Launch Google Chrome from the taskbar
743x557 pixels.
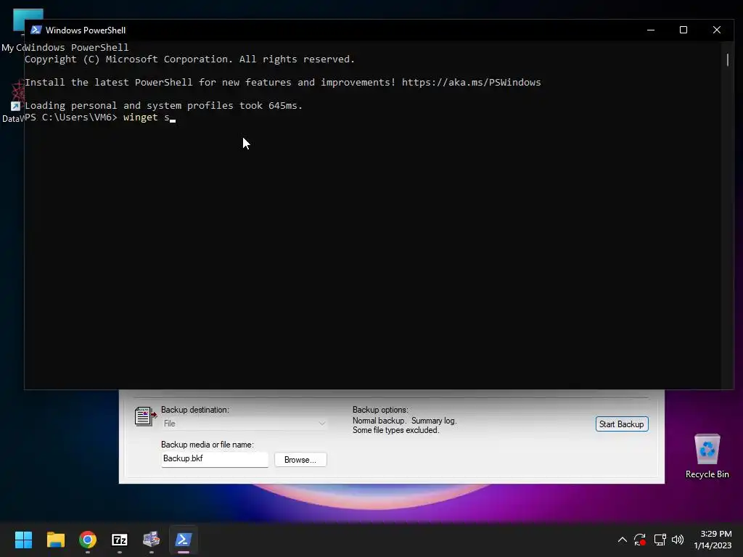click(88, 540)
